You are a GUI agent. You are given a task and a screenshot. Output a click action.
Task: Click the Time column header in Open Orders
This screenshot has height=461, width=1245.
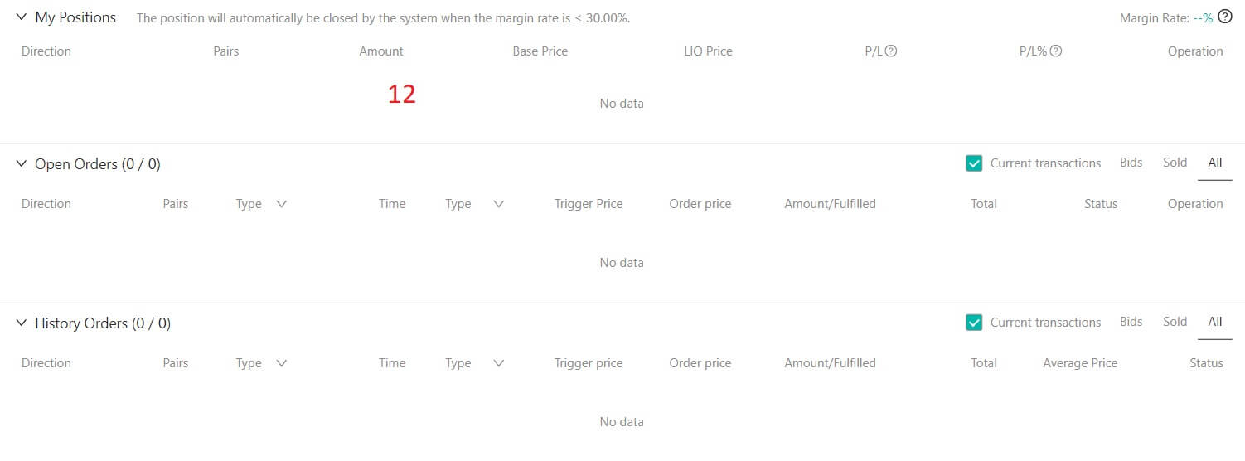point(392,204)
